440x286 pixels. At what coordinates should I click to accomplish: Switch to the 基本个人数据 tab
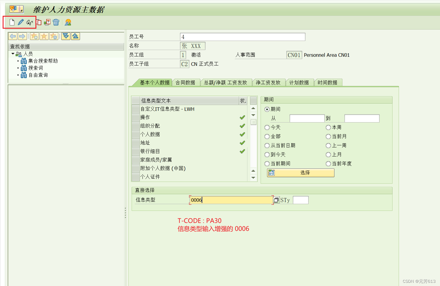[154, 82]
